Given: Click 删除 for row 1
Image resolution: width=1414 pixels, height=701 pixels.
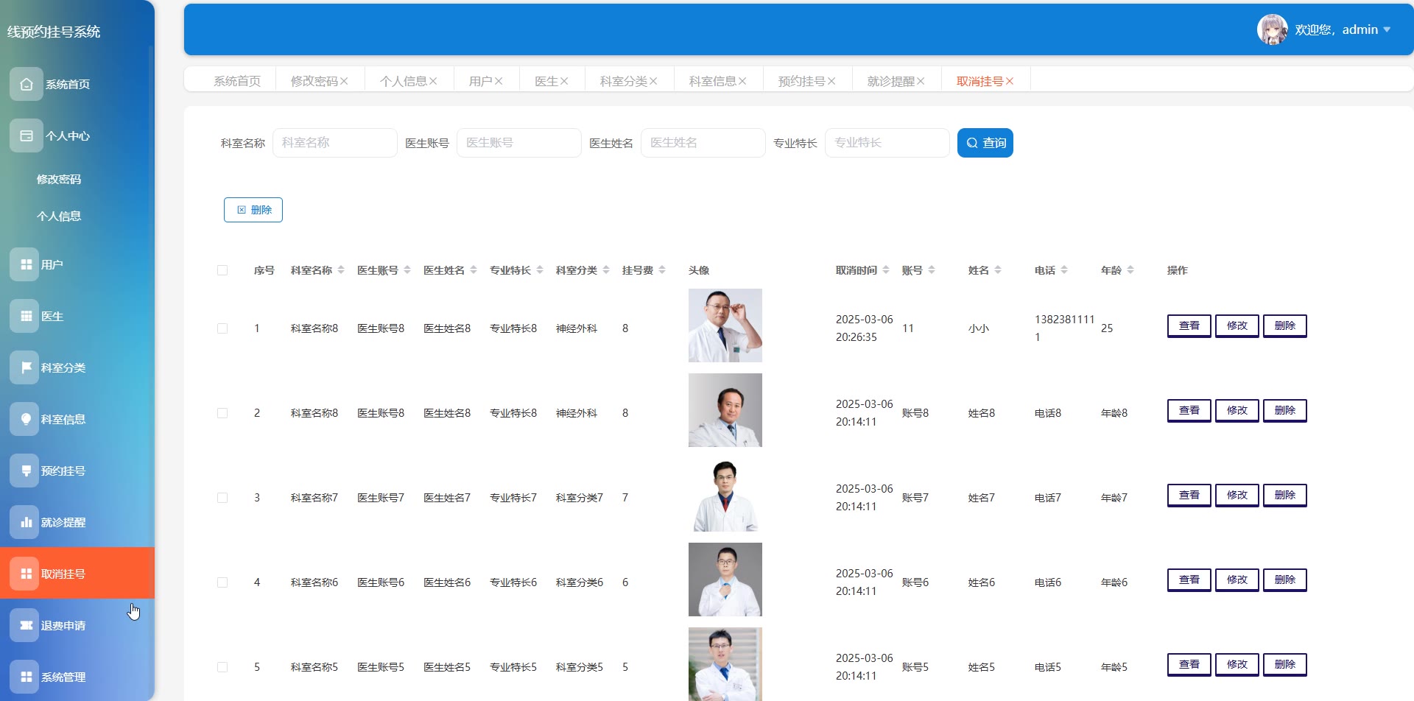Looking at the screenshot, I should (x=1285, y=325).
